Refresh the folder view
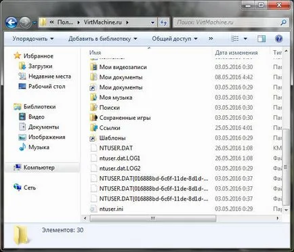 163,22
